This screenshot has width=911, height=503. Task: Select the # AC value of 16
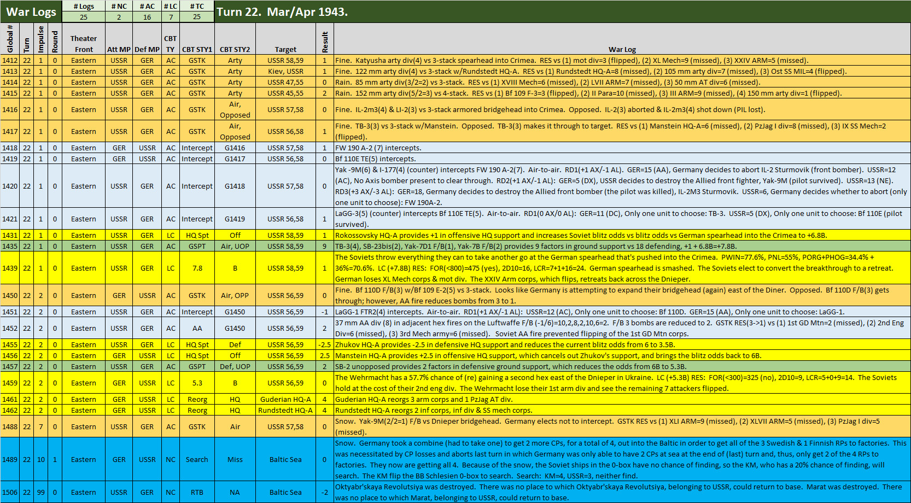click(x=147, y=17)
